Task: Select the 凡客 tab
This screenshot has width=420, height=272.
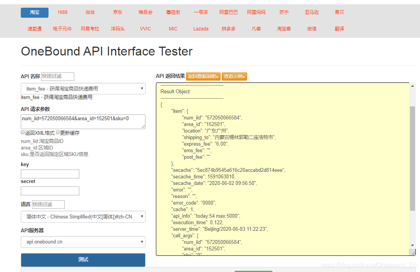Action: 256,29
